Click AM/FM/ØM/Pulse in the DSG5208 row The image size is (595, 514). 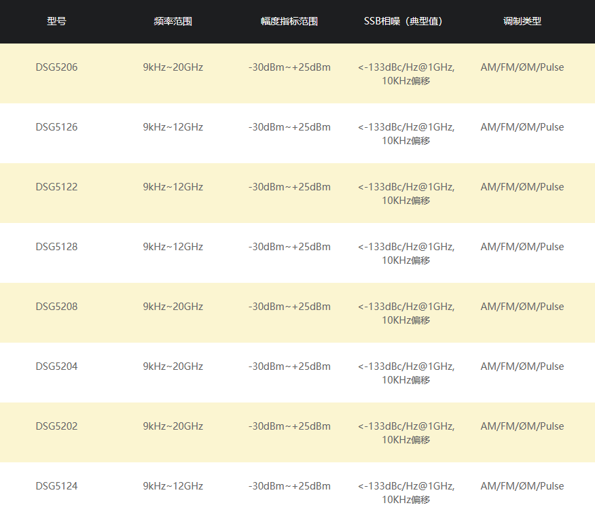(x=522, y=307)
